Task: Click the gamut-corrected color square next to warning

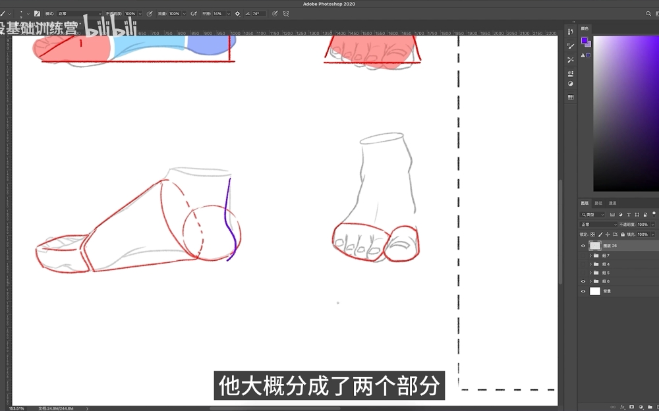Action: [x=588, y=55]
